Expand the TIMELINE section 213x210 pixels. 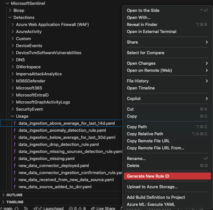point(4,202)
